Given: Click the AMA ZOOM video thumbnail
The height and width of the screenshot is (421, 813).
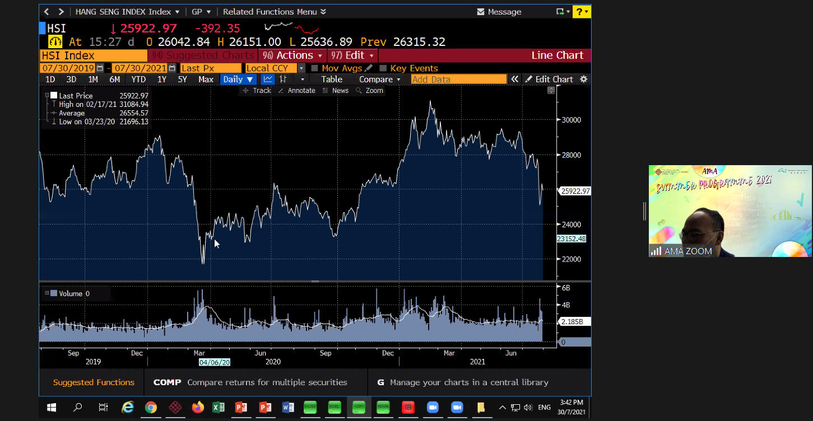Looking at the screenshot, I should tap(730, 211).
